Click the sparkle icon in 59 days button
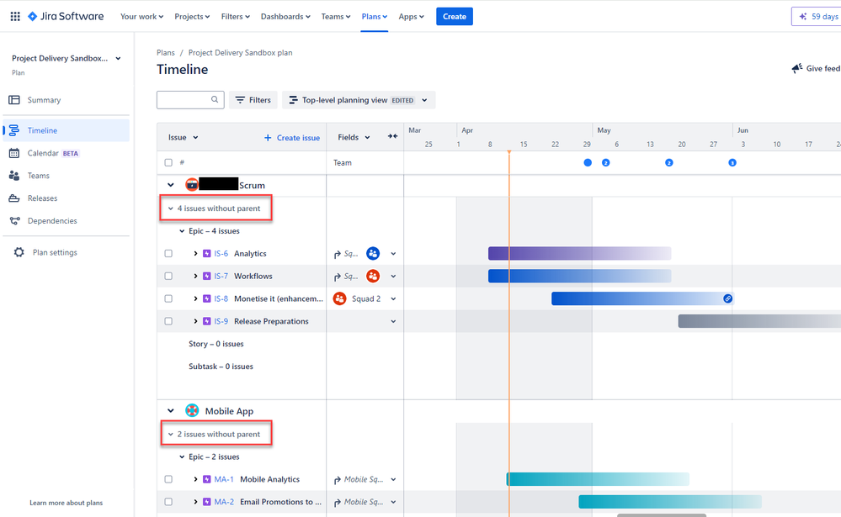This screenshot has height=517, width=841. tap(803, 17)
